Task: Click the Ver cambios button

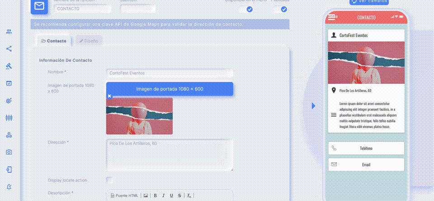Action: pyautogui.click(x=369, y=1)
